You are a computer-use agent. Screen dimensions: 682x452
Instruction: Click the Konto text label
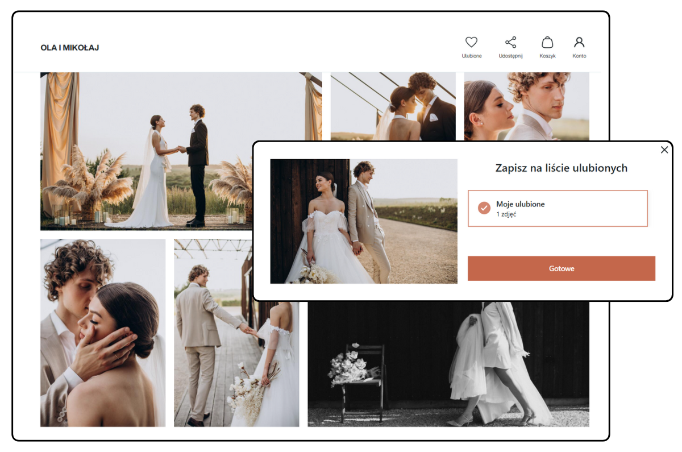click(579, 56)
